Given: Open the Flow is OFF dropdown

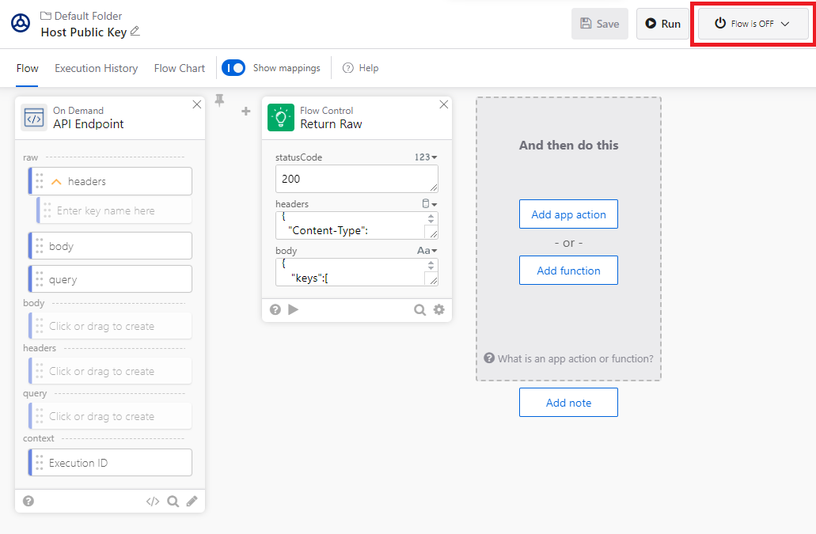Looking at the screenshot, I should (x=752, y=24).
